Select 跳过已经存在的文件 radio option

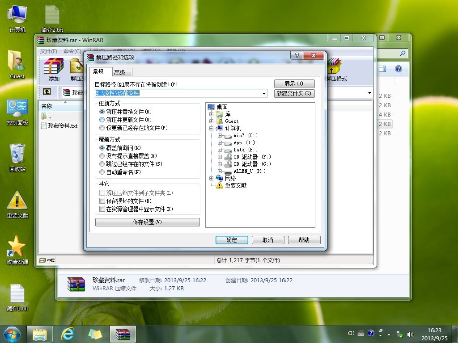point(102,164)
